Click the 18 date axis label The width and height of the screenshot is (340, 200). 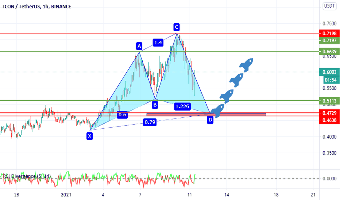(x=276, y=195)
